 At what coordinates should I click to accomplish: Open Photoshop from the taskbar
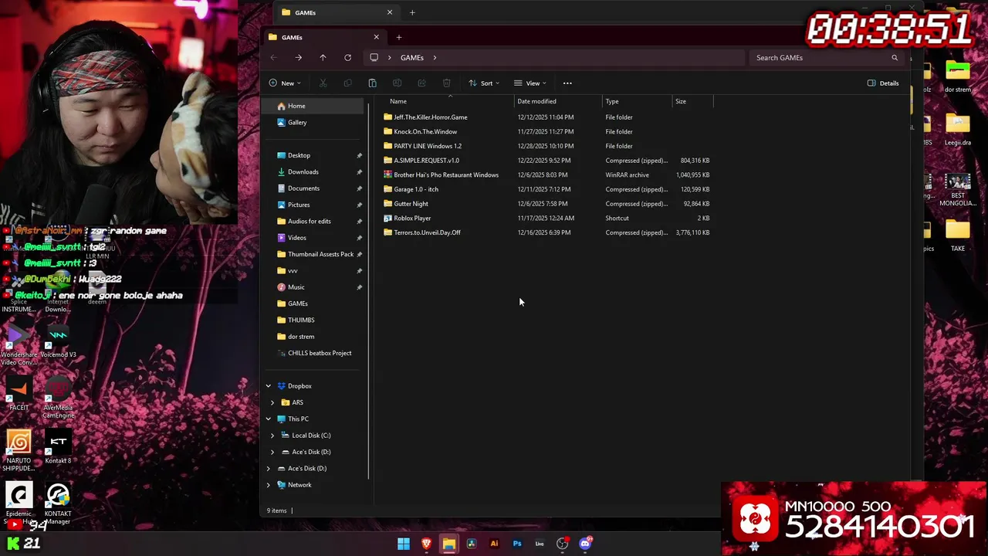coord(517,544)
